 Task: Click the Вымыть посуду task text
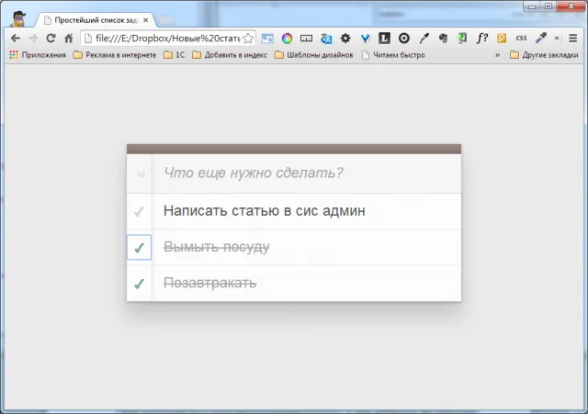[217, 247]
